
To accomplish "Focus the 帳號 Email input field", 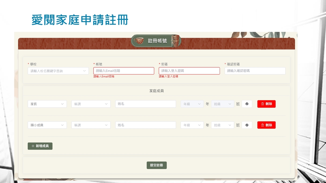I will point(124,71).
